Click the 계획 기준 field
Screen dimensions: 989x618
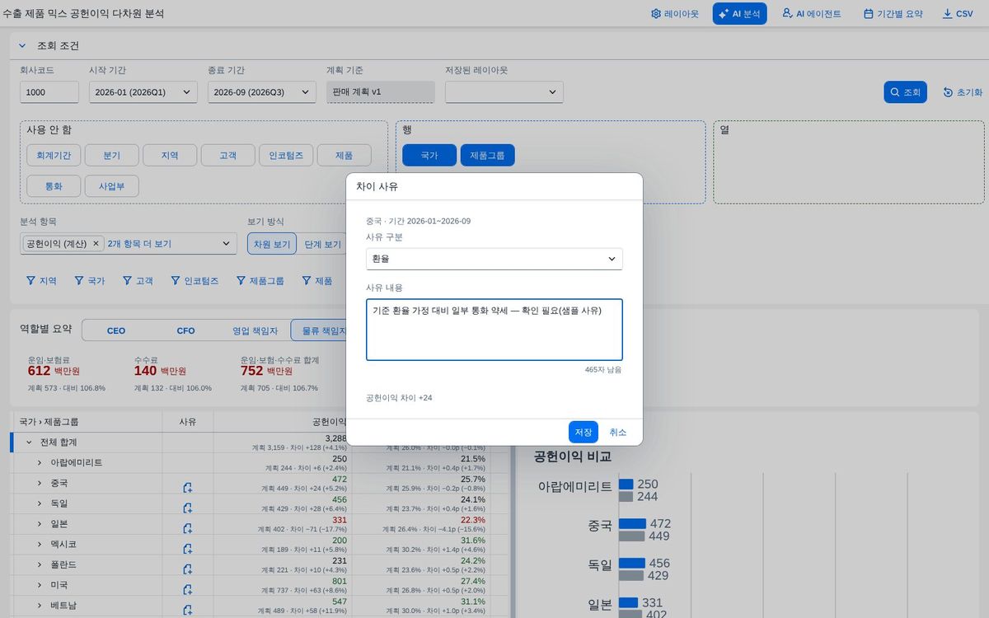[x=380, y=91]
